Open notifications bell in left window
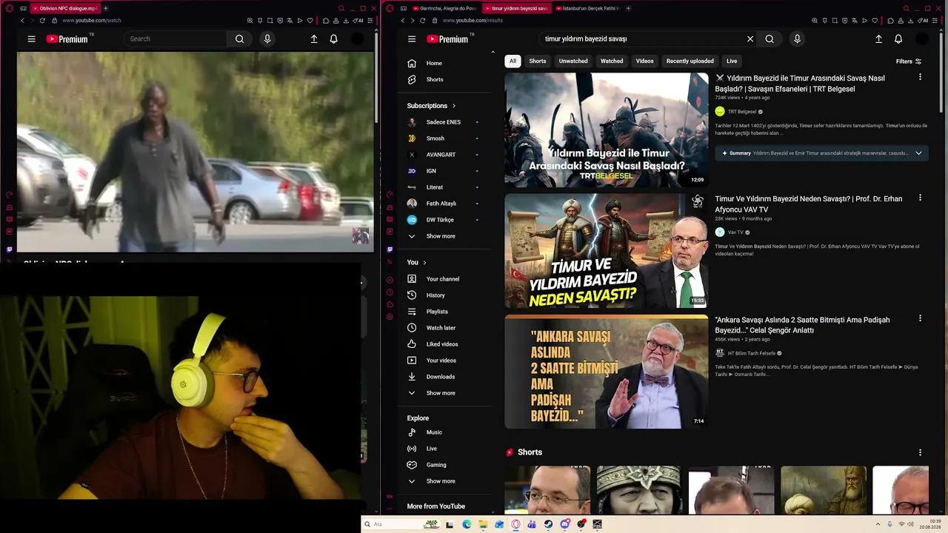This screenshot has height=533, width=948. 334,39
